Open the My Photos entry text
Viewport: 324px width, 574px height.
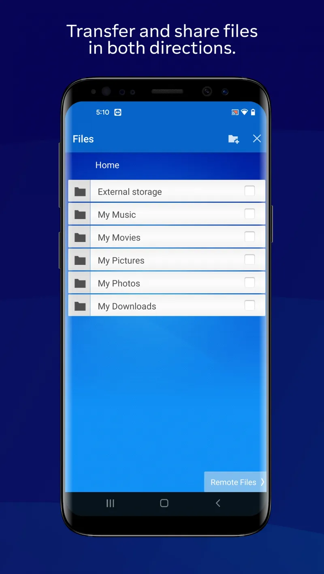[119, 284]
